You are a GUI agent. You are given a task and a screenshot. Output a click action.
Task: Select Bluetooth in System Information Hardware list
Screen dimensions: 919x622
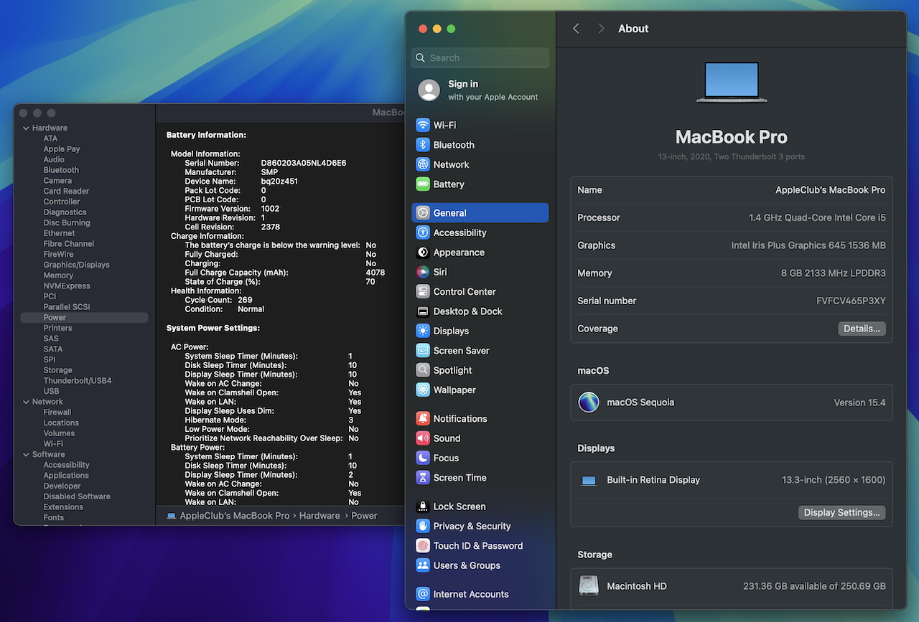61,170
